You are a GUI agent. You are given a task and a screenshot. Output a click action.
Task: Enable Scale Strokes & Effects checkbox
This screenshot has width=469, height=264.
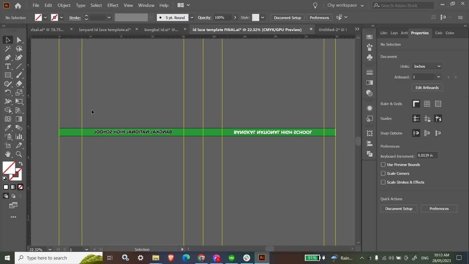pos(383,182)
